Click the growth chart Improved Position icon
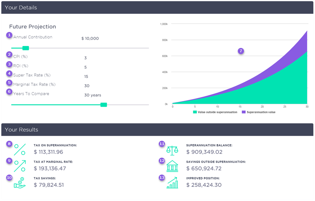This screenshot has height=201, width=315. (x=172, y=183)
